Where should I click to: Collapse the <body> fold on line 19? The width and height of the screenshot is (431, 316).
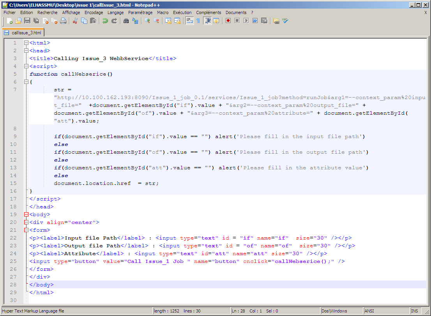(x=26, y=215)
